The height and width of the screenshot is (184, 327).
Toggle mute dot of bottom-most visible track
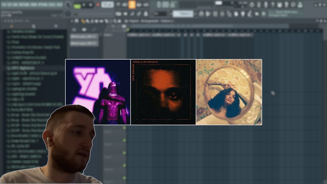click(x=124, y=178)
